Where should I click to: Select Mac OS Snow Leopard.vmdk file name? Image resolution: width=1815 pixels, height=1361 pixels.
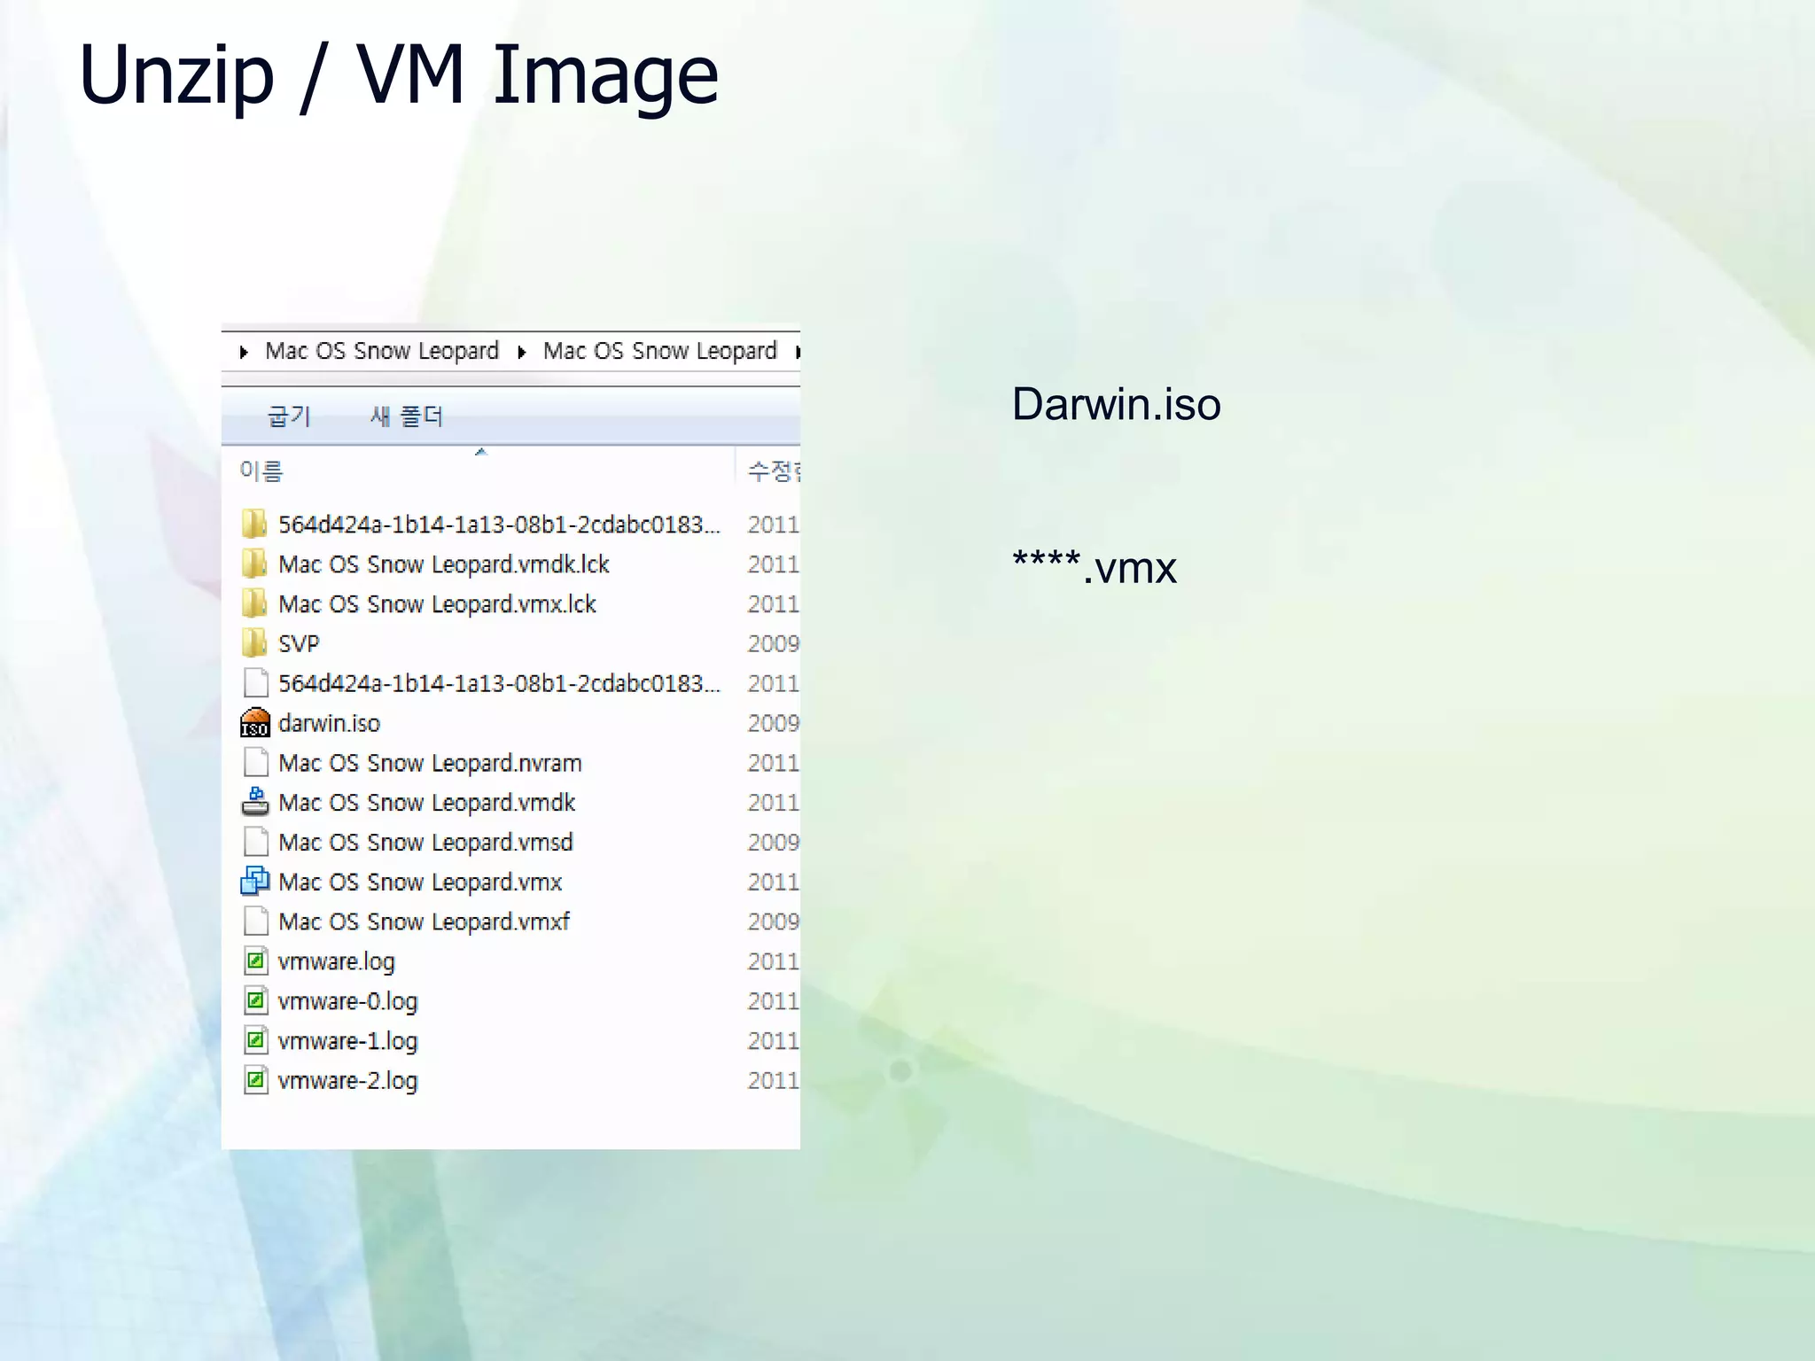(x=427, y=803)
